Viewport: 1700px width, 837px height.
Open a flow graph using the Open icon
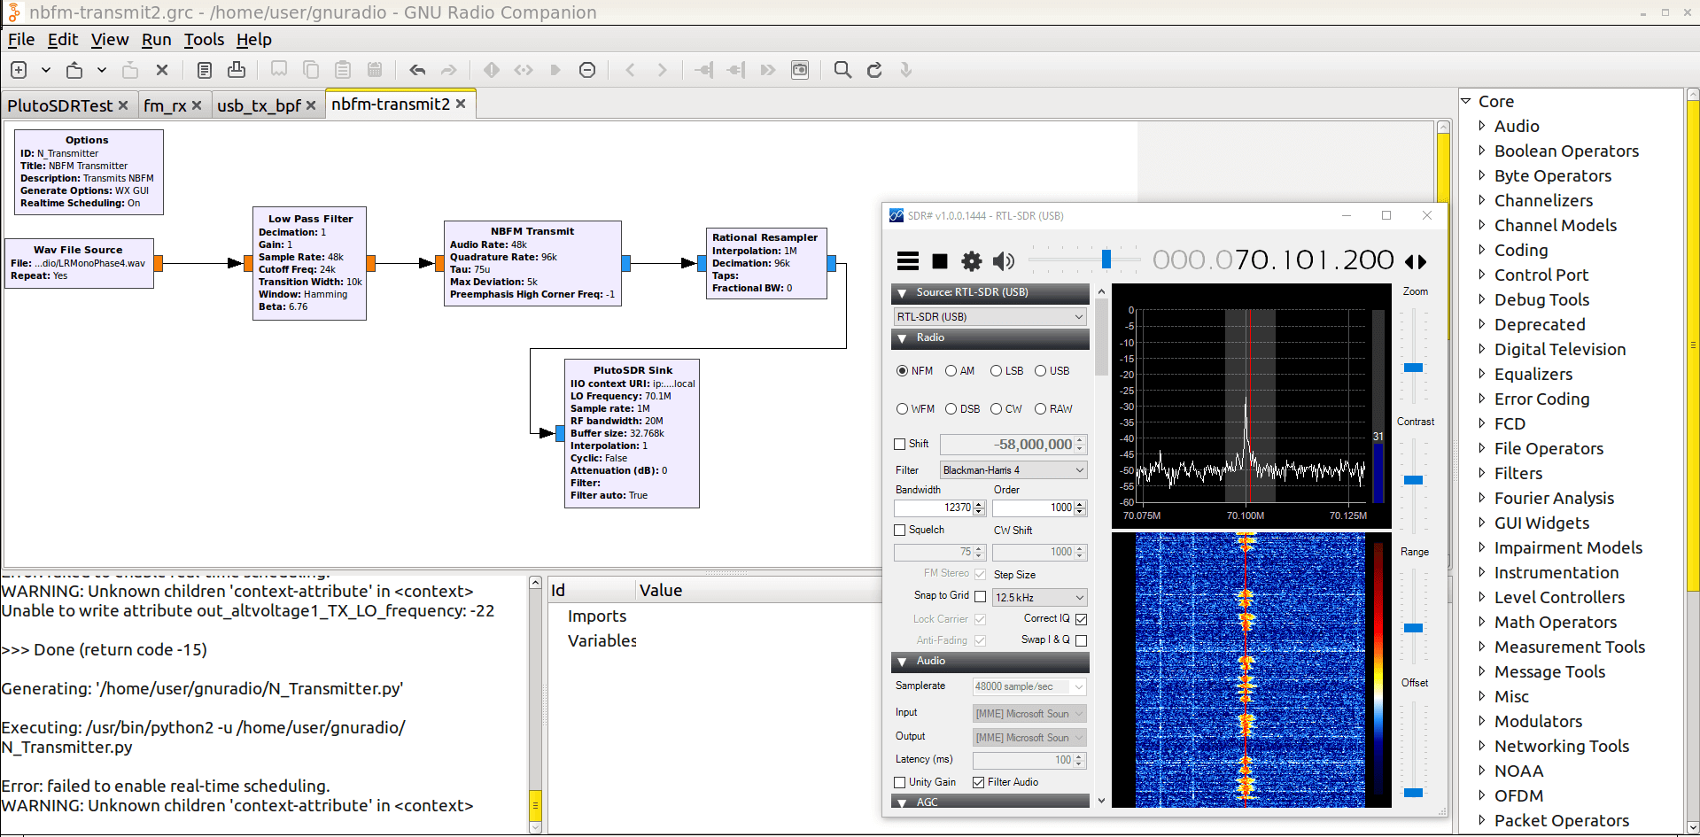click(74, 70)
